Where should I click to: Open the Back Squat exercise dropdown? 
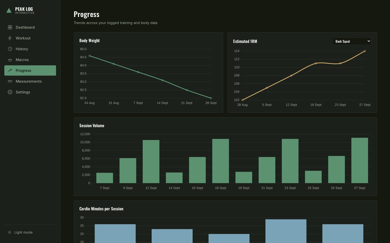[x=352, y=41]
